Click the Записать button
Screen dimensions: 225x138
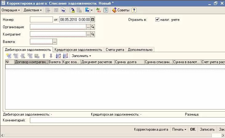click(x=207, y=129)
